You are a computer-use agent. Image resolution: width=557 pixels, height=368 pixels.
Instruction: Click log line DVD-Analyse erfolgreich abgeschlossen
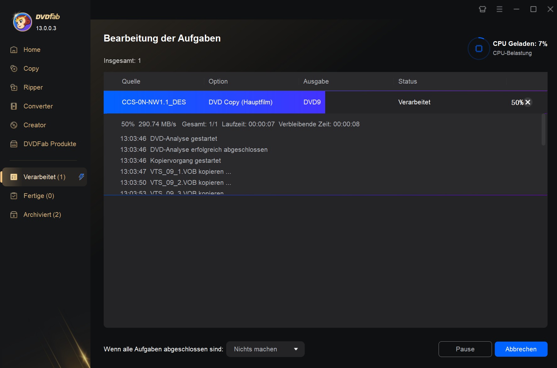[x=194, y=150]
